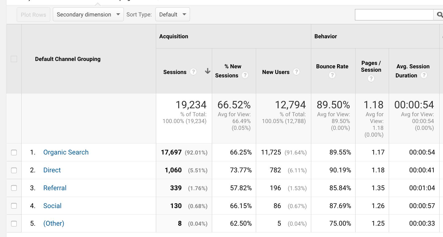Click the disabled Plot Rows button
Image resolution: width=443 pixels, height=237 pixels.
pos(34,14)
